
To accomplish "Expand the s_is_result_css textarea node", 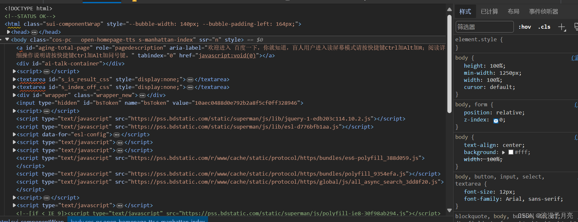I will point(14,79).
